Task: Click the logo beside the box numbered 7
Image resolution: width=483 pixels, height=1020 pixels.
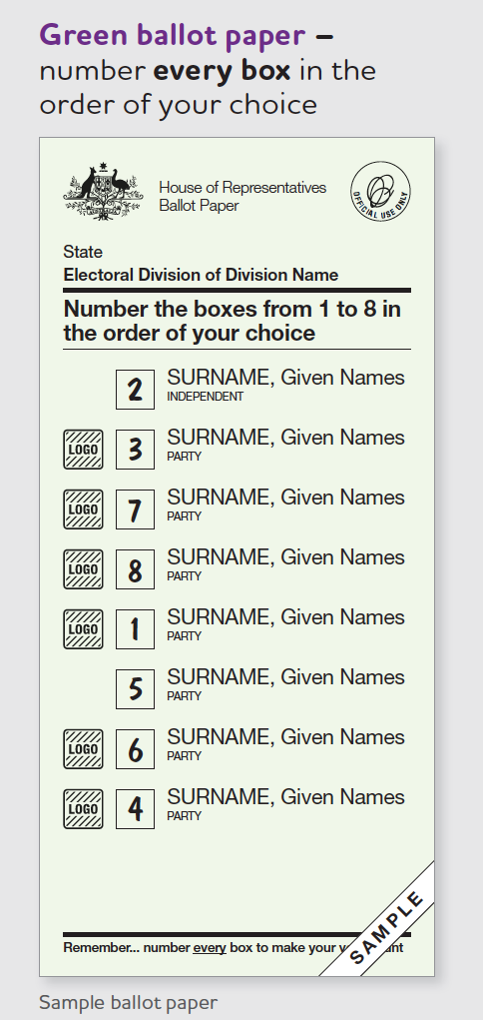Action: (x=83, y=510)
